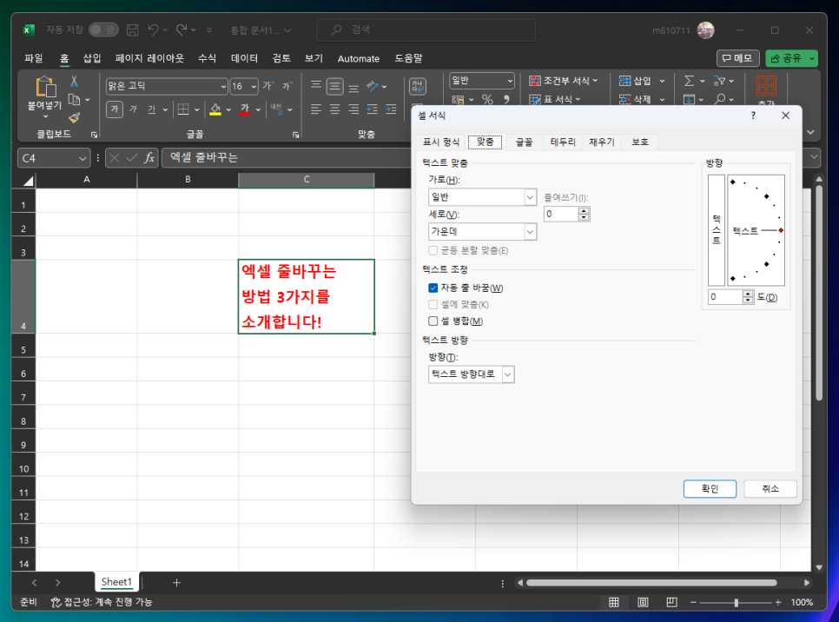The height and width of the screenshot is (622, 839).
Task: Click the align left icon
Action: point(316,109)
